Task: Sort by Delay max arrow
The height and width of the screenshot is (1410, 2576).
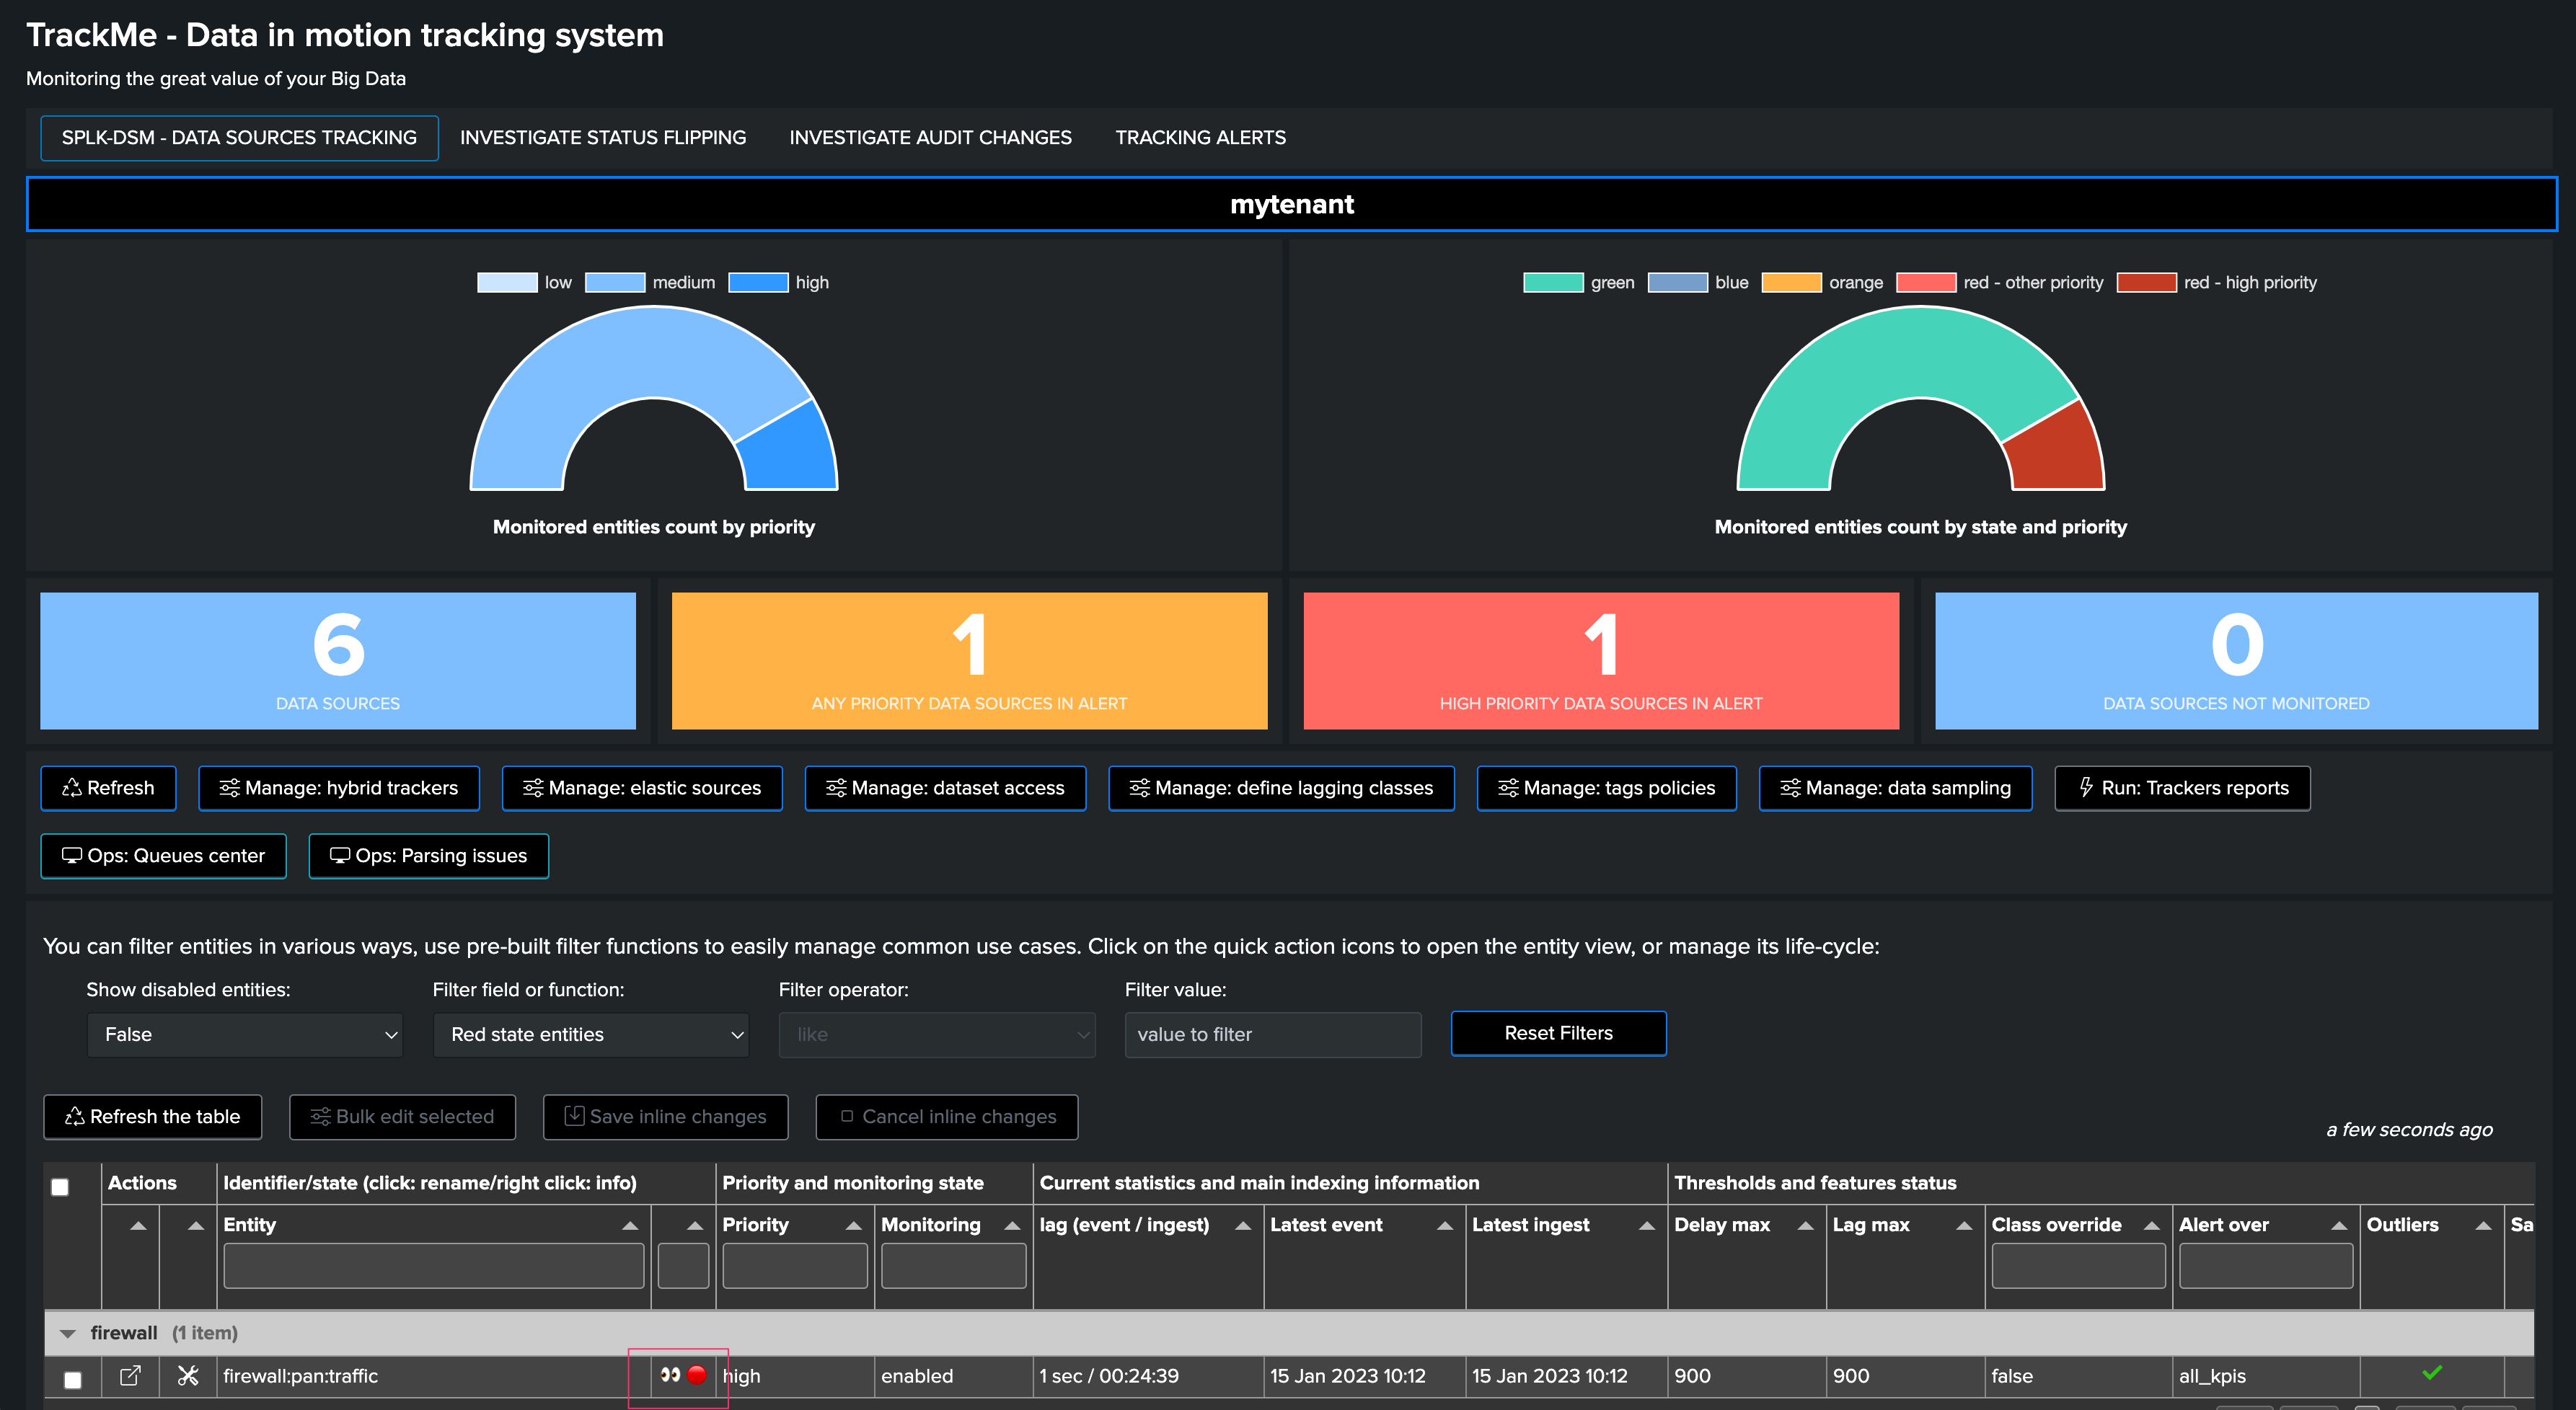Action: pyautogui.click(x=1805, y=1225)
